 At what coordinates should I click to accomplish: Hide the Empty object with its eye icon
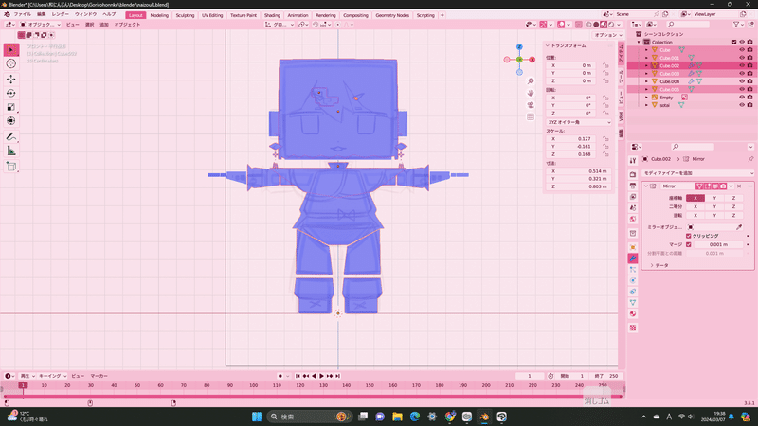[742, 98]
